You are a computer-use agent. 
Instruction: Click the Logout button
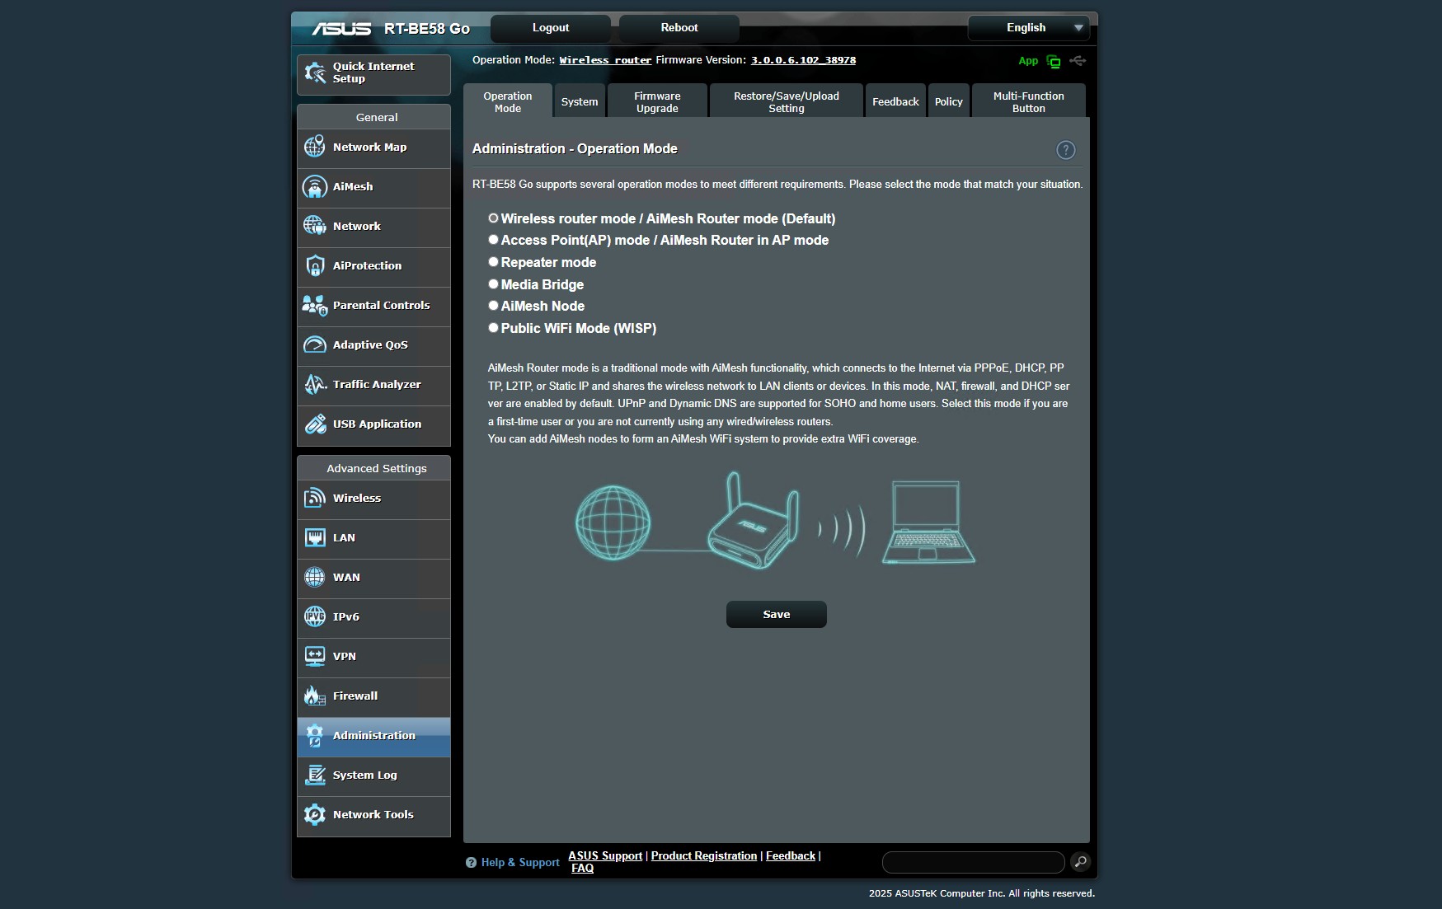click(551, 28)
